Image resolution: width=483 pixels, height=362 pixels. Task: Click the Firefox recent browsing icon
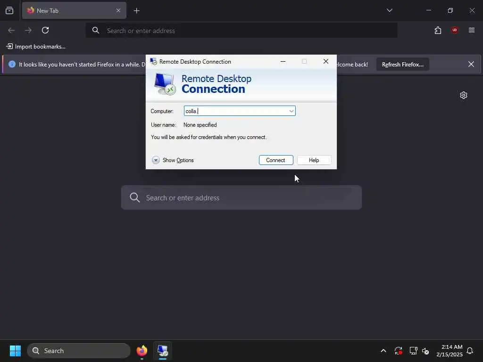point(9,11)
